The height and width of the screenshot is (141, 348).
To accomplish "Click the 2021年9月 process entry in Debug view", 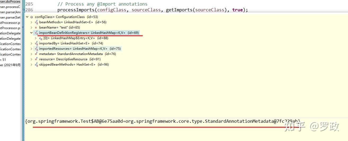I will [10, 65].
